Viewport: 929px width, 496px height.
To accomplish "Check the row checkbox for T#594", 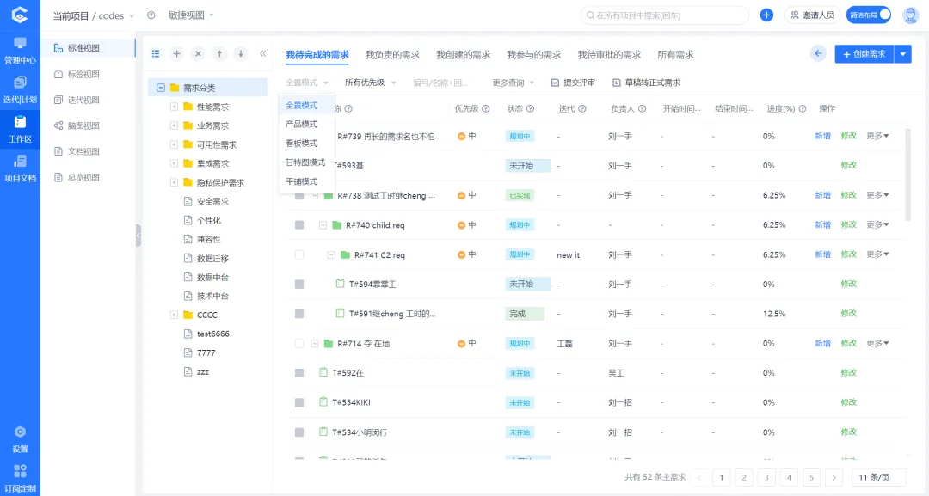I will click(x=299, y=285).
